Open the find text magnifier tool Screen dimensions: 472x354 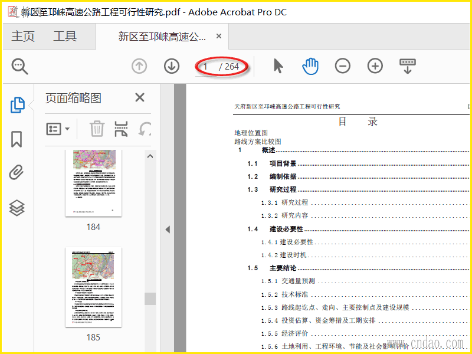pyautogui.click(x=19, y=66)
